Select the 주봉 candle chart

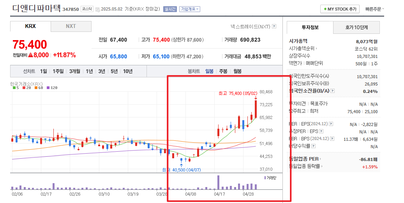223,71
